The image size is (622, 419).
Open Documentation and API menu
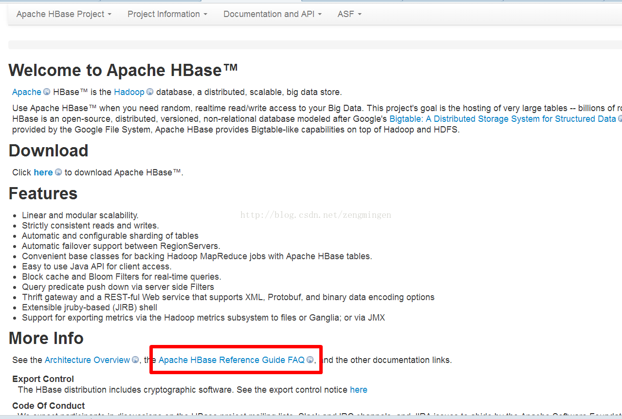tap(273, 14)
